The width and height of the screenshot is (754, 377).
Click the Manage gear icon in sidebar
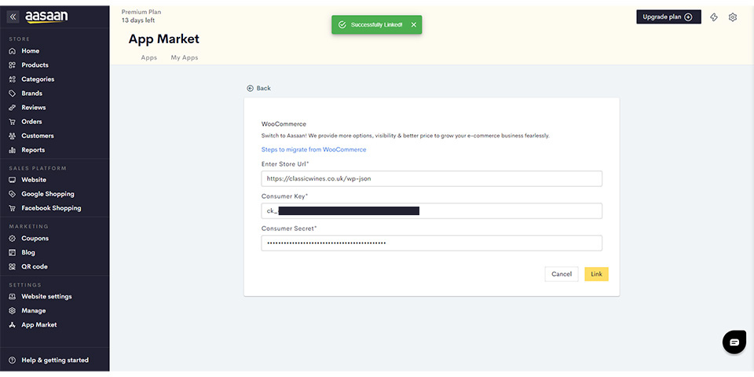(x=13, y=311)
